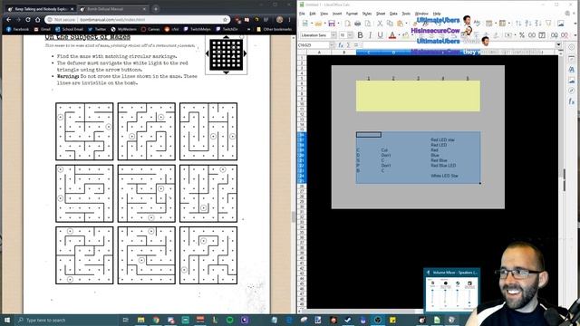Image resolution: width=580 pixels, height=326 pixels.
Task: Click the taskbar search box
Action: (66, 320)
